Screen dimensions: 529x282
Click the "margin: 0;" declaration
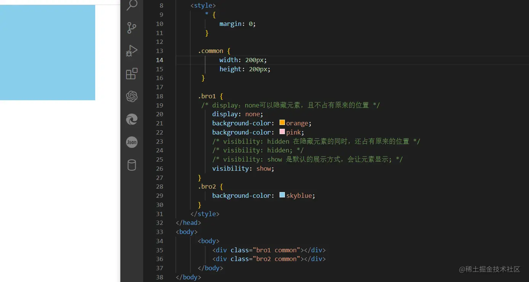(x=238, y=24)
